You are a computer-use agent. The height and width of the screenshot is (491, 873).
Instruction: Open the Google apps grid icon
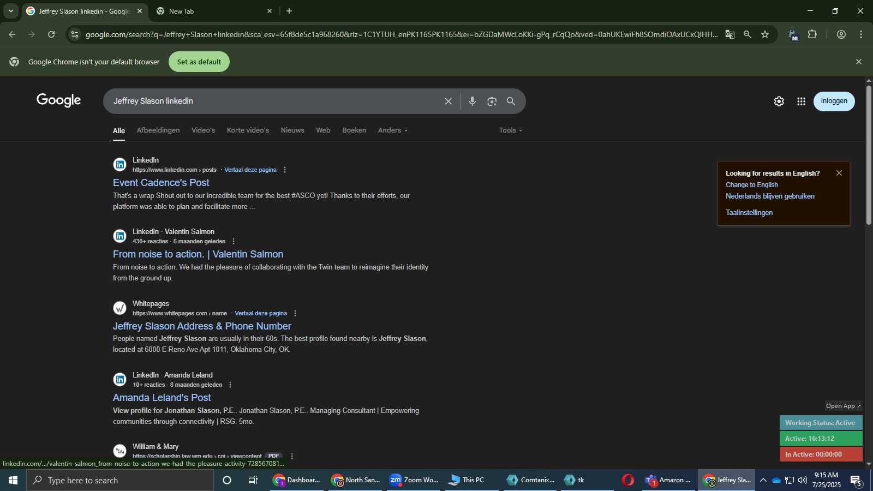[x=801, y=101]
